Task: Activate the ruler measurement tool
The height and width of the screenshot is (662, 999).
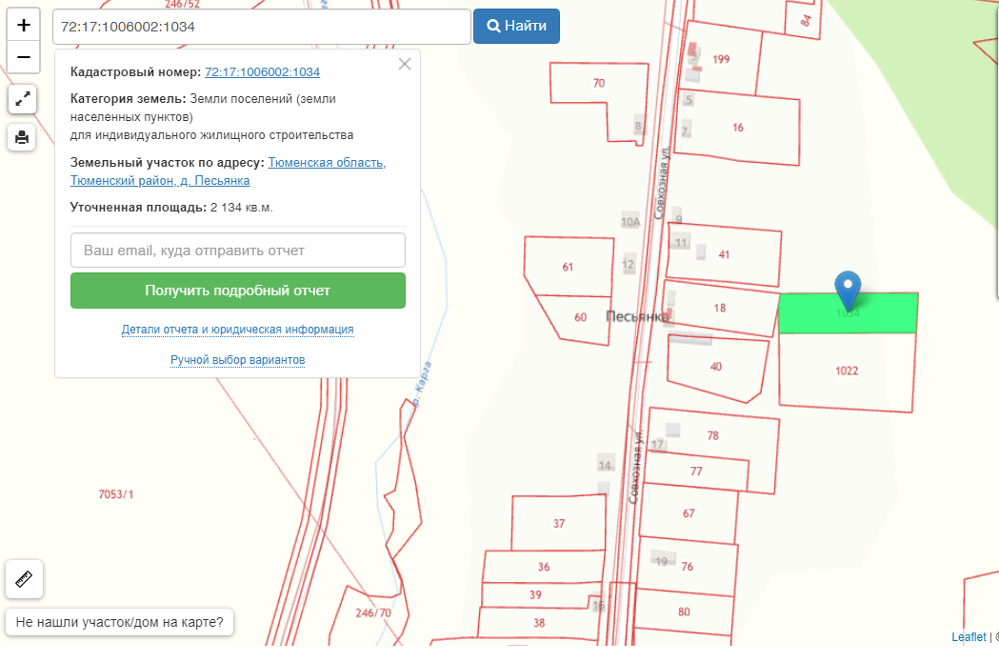Action: click(24, 579)
